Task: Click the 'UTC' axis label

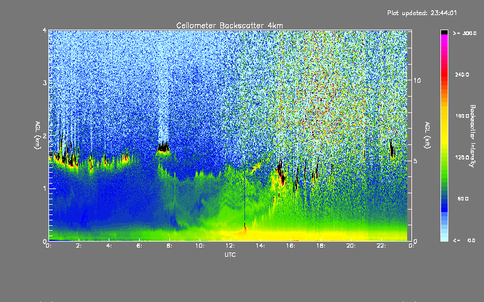Action: pos(230,254)
